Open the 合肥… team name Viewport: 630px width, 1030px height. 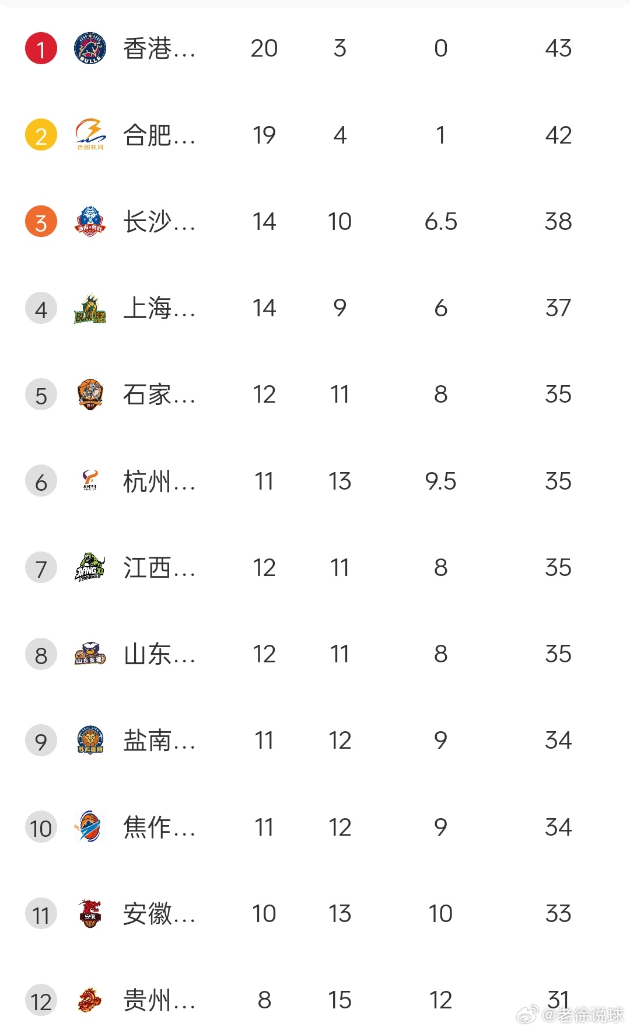coord(159,135)
